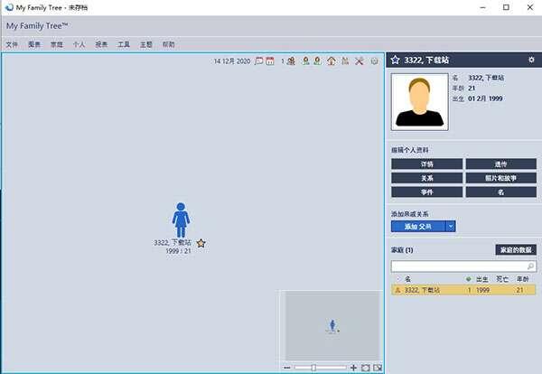
Task: Click the zoom-out minus icon
Action: [286, 368]
